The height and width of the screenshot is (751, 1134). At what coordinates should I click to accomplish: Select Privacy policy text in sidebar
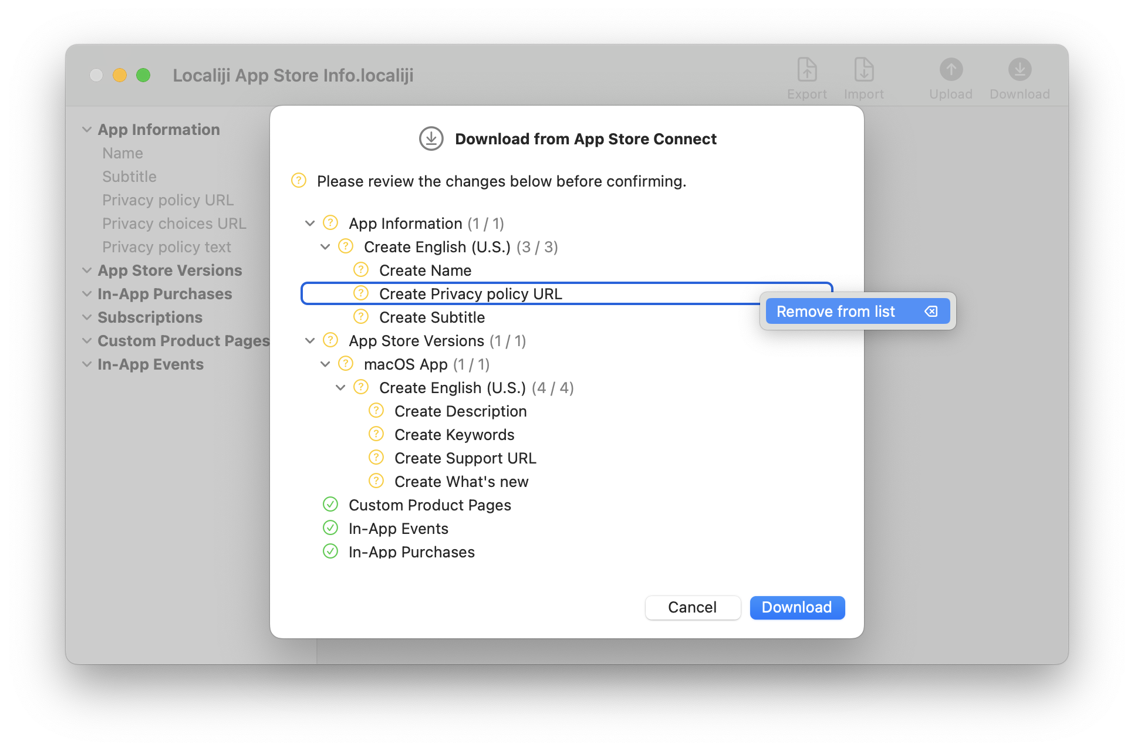click(167, 247)
